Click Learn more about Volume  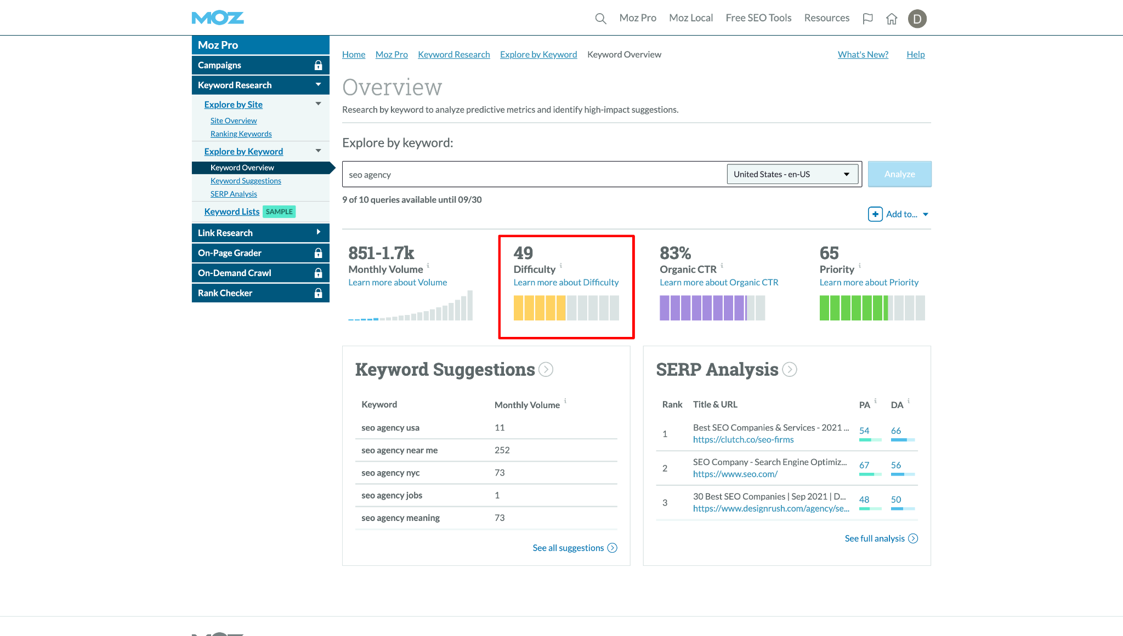tap(398, 283)
